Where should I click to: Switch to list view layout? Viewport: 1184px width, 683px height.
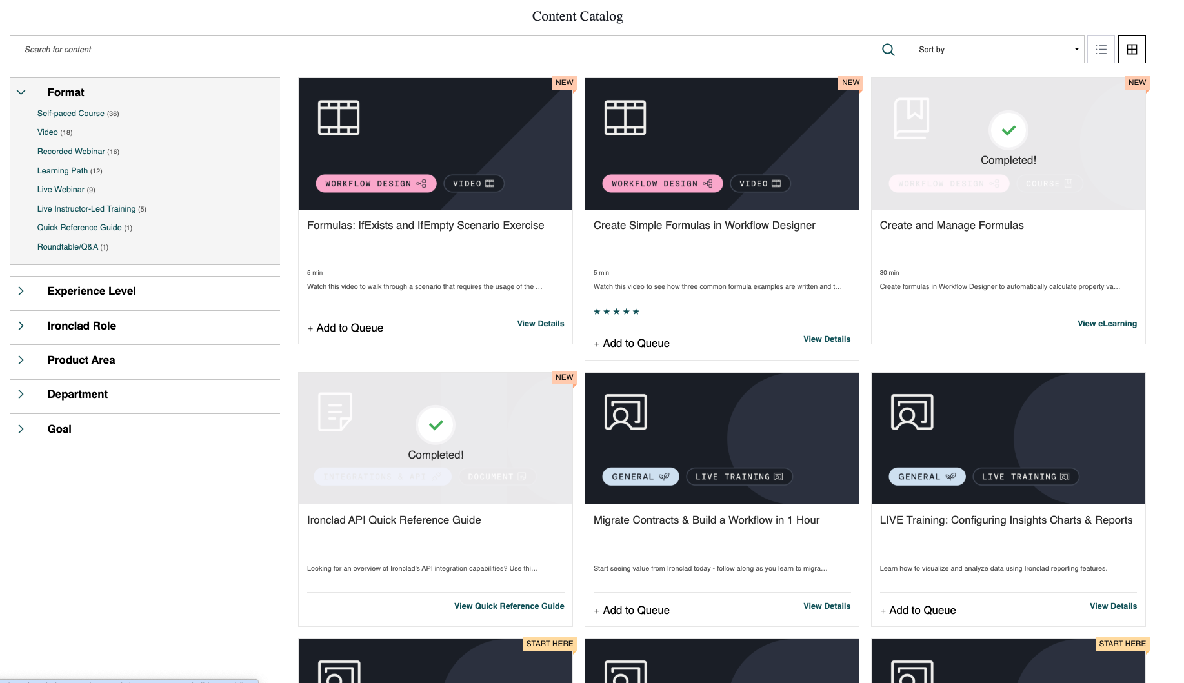(x=1101, y=50)
